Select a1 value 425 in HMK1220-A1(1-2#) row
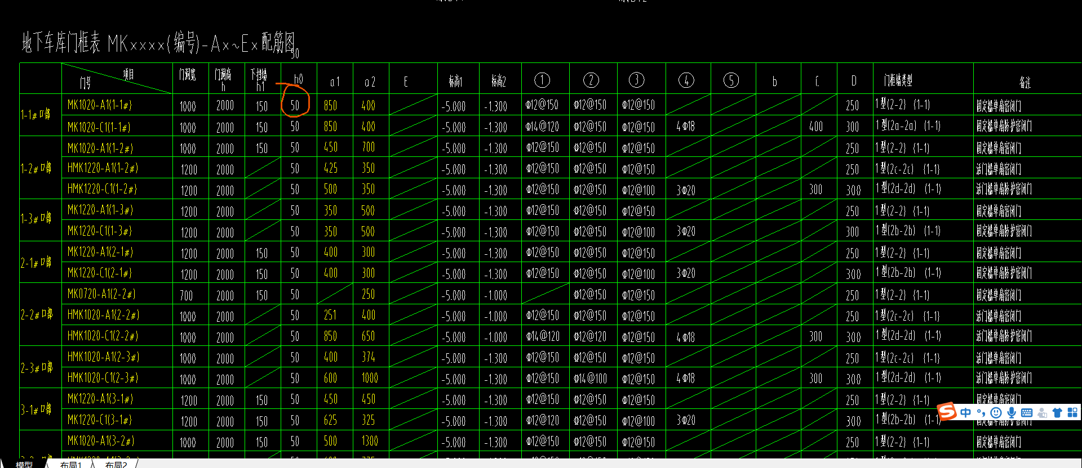This screenshot has width=1082, height=468. (331, 168)
